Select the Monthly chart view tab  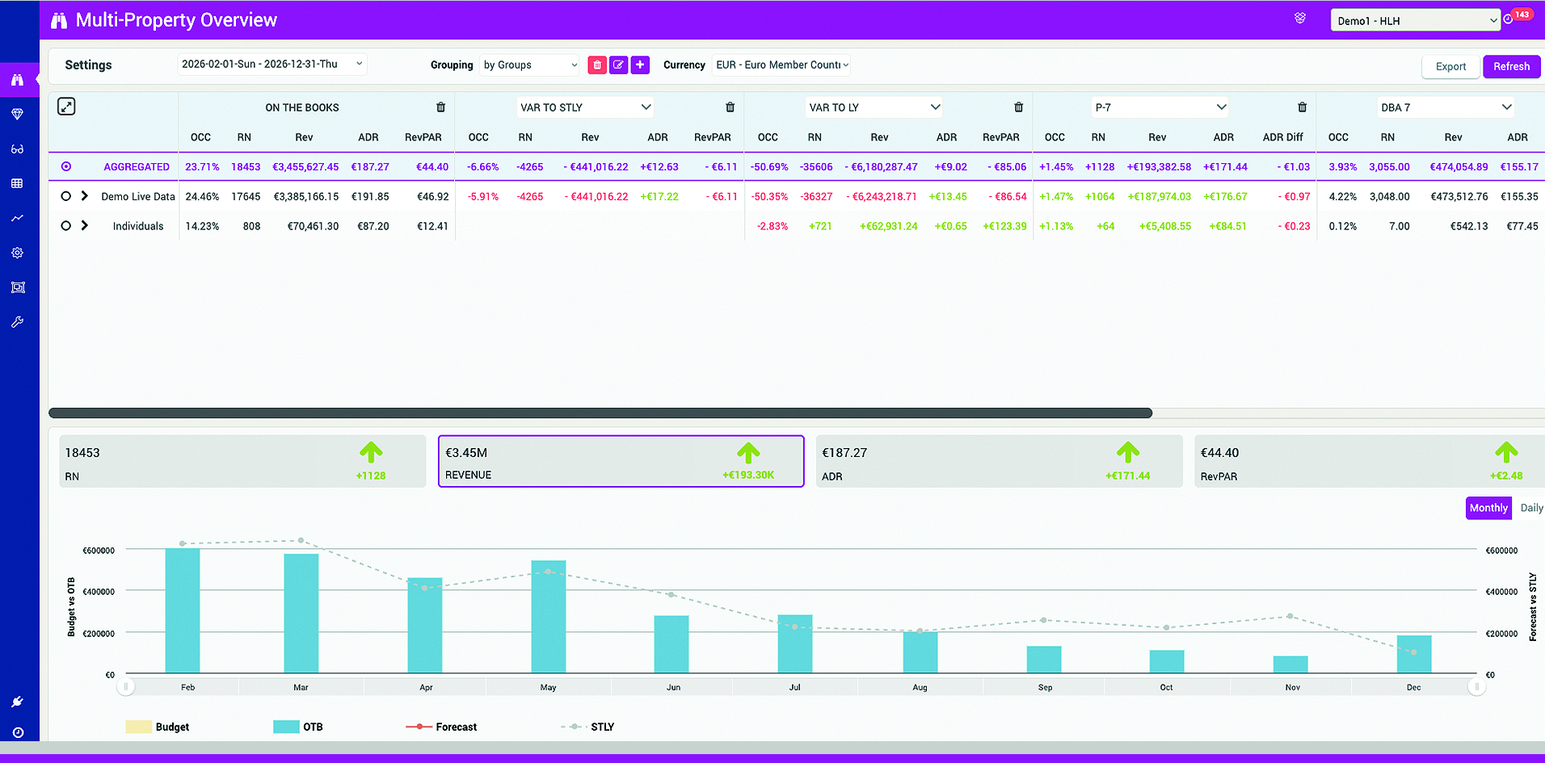pyautogui.click(x=1488, y=508)
